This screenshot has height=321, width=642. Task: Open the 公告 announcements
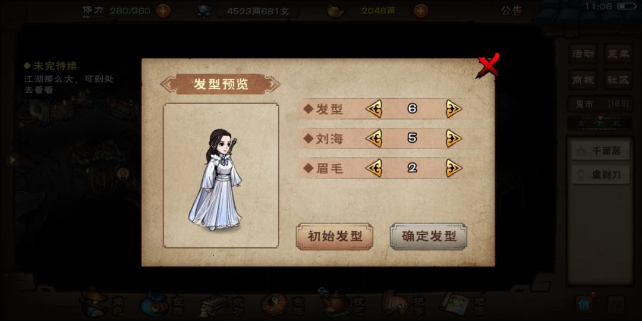point(511,10)
